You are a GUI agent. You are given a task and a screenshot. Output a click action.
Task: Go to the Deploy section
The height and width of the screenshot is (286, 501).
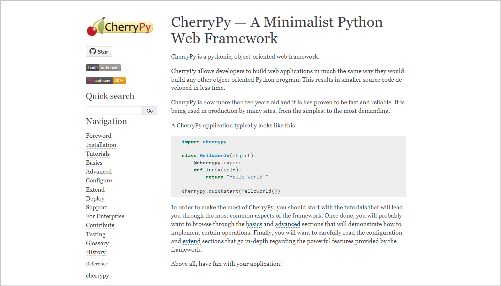[x=95, y=198]
